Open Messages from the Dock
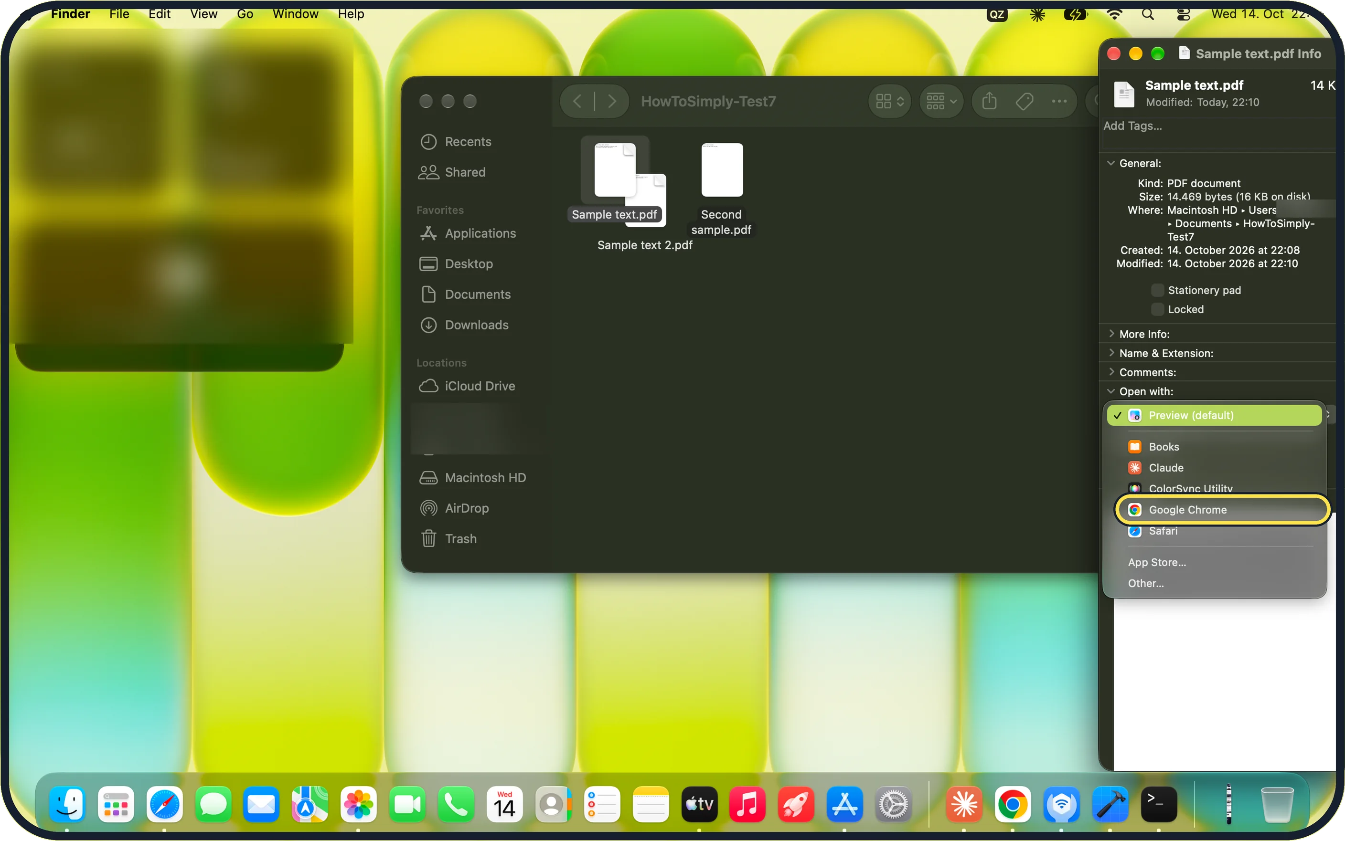Screen dimensions: 1345x841 (213, 804)
